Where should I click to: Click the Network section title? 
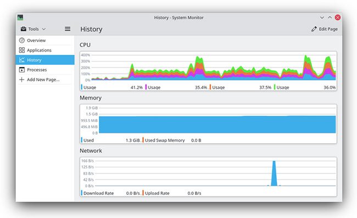coord(91,150)
